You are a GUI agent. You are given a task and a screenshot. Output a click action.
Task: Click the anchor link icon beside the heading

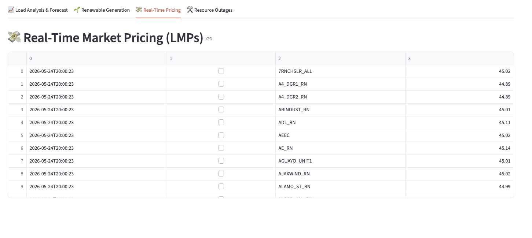coord(209,38)
